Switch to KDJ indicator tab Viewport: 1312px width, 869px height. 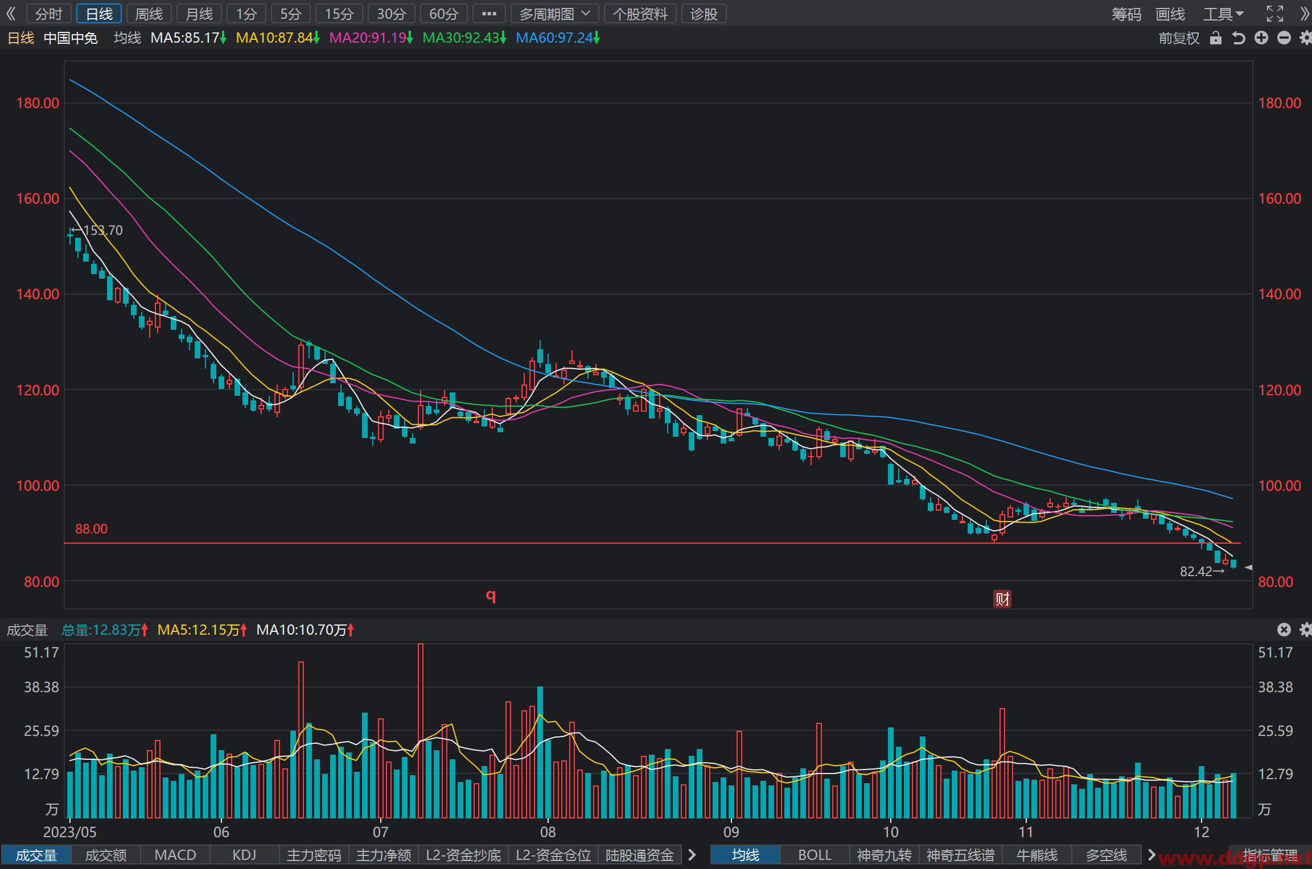point(245,855)
